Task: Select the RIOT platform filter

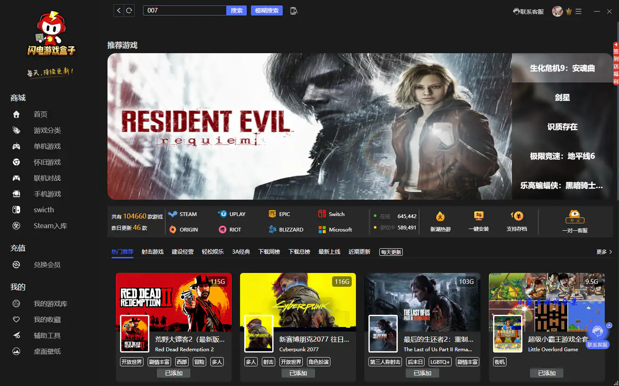Action: click(x=230, y=229)
